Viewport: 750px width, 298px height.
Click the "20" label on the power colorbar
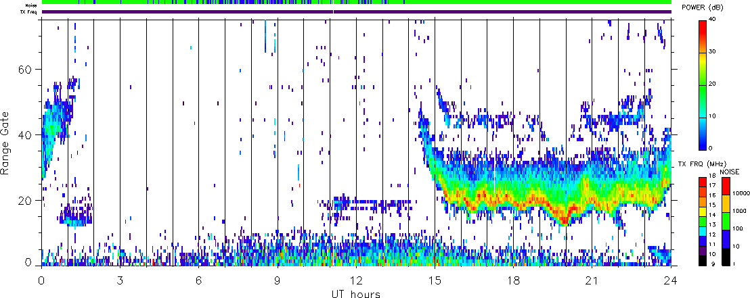coord(712,84)
